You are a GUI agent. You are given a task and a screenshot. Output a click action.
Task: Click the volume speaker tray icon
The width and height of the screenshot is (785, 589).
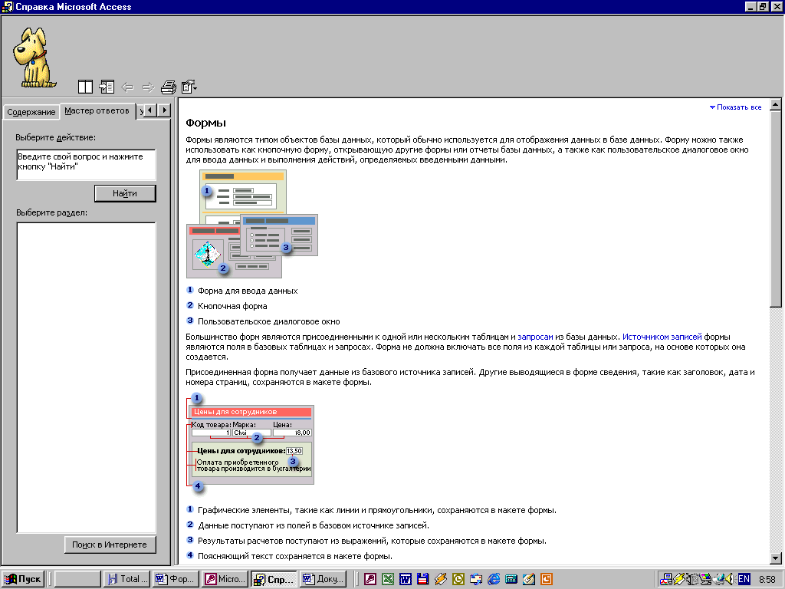(731, 579)
